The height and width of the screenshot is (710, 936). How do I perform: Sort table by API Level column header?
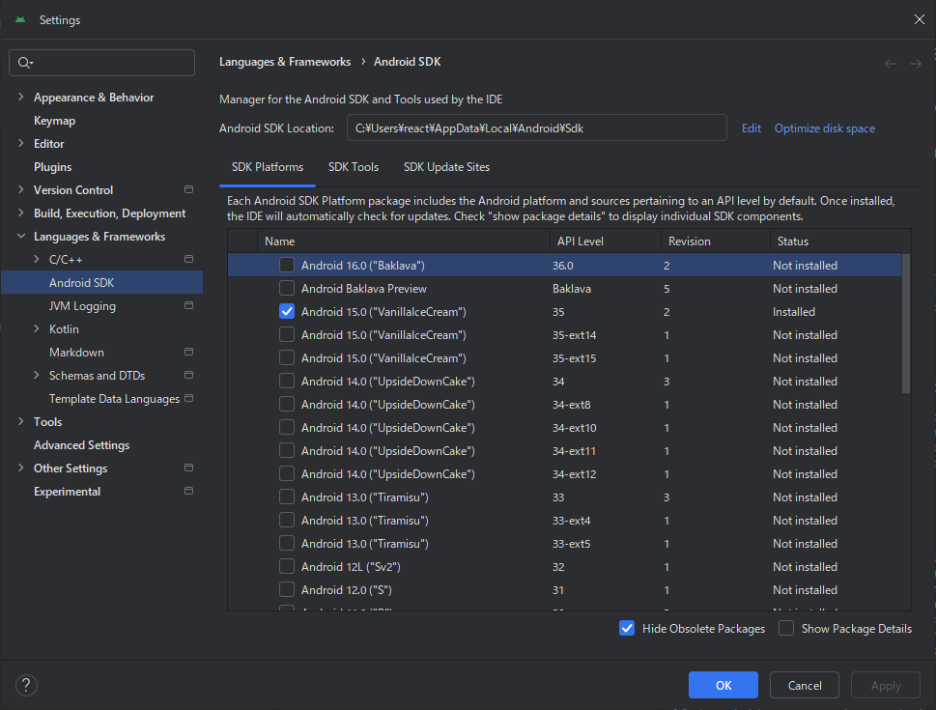(x=606, y=241)
